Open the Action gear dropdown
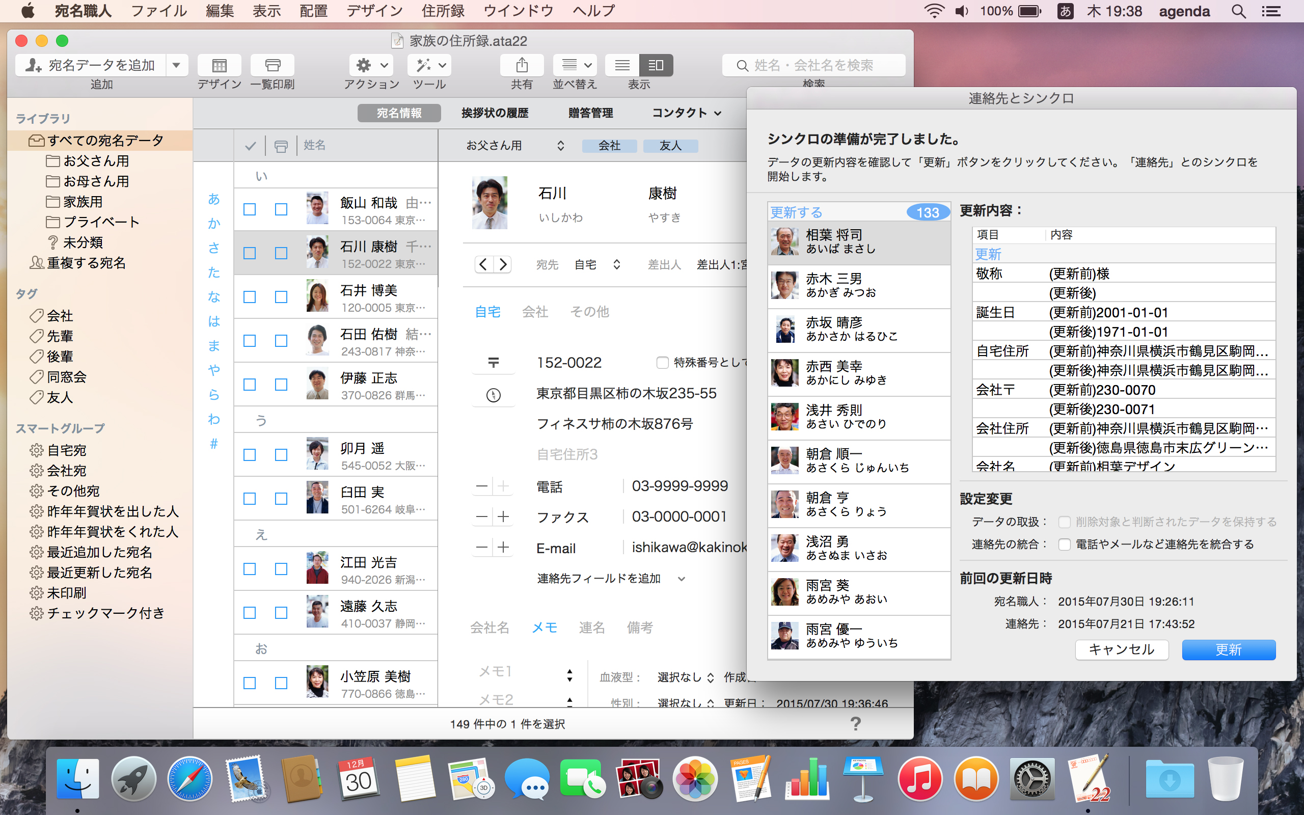 pyautogui.click(x=371, y=66)
